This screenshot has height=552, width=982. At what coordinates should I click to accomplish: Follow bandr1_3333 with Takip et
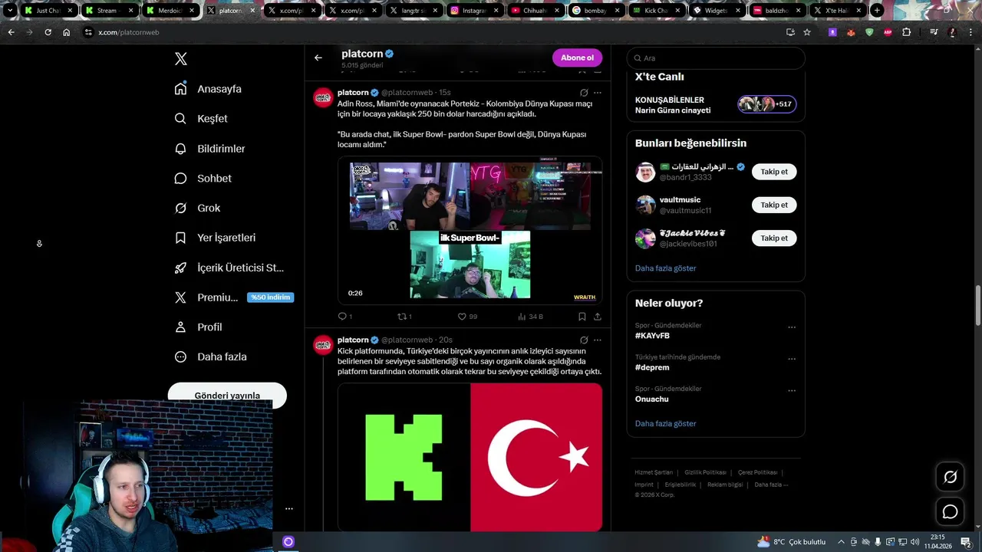pos(774,172)
